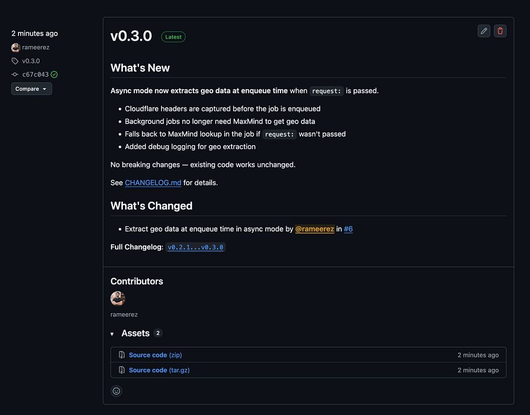Image resolution: width=530 pixels, height=415 pixels.
Task: Open the CHANGELOG.md link
Action: 153,183
